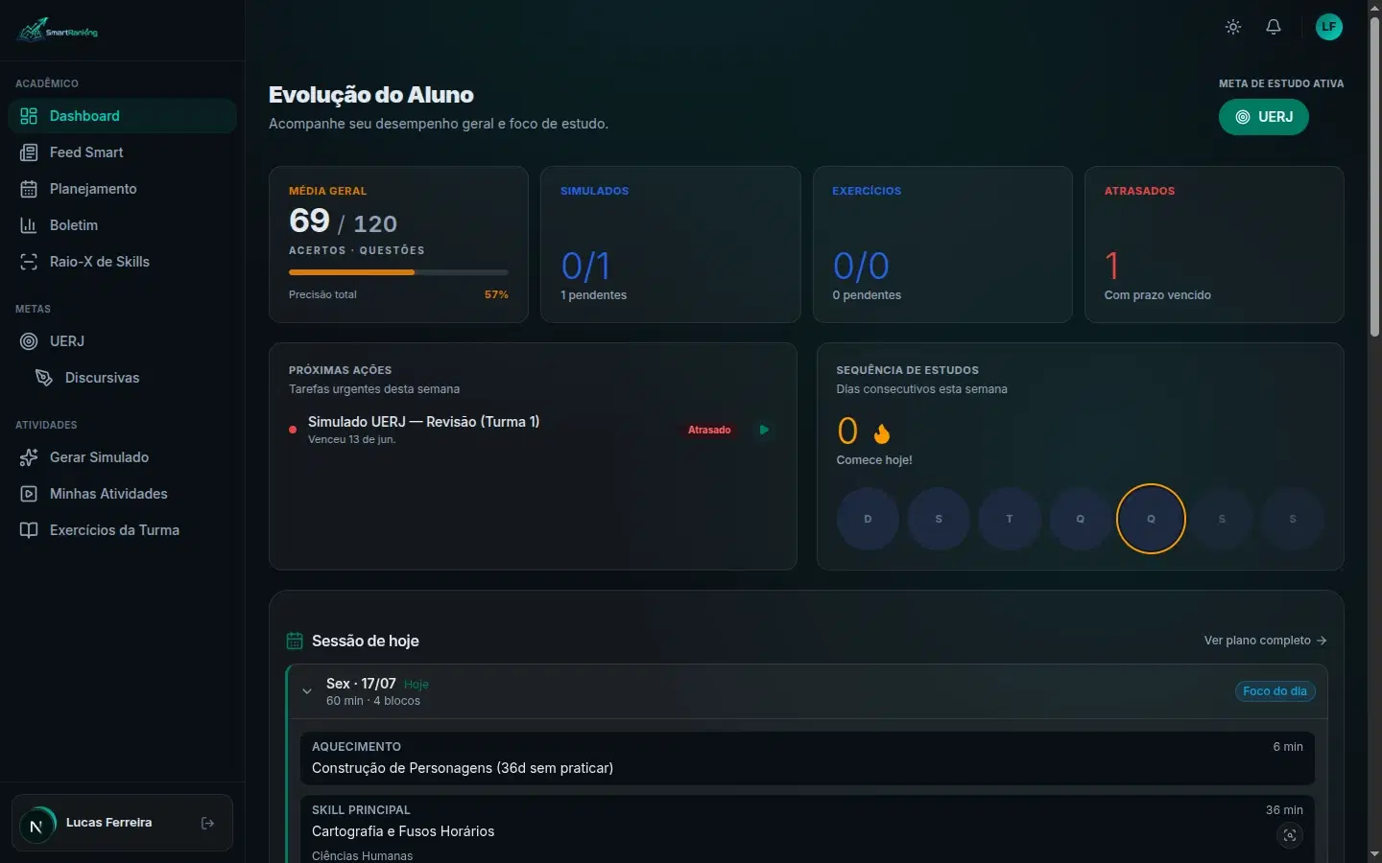Click the logout icon next to Lucas Ferreira
Screen dimensions: 1382x863
[x=207, y=823]
